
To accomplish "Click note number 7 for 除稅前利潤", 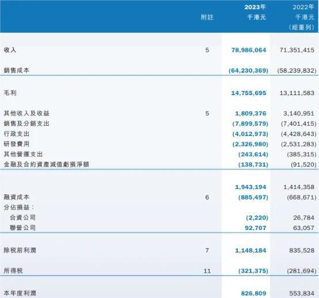I will 207,250.
